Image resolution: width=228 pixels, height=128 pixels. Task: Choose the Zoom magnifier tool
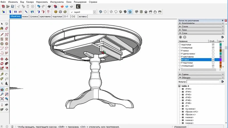click(x=2, y=94)
